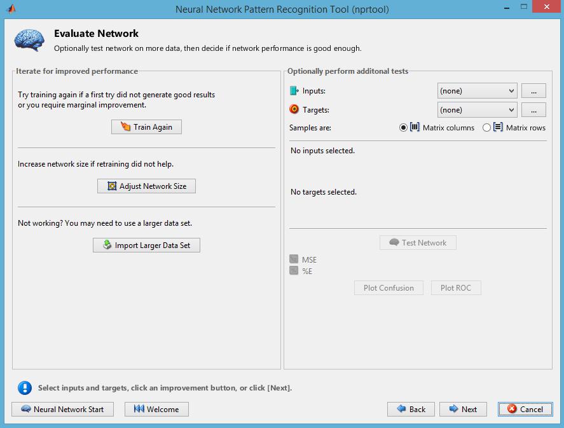Click the Inputs arrow icon
The width and height of the screenshot is (564, 428).
pyautogui.click(x=294, y=91)
